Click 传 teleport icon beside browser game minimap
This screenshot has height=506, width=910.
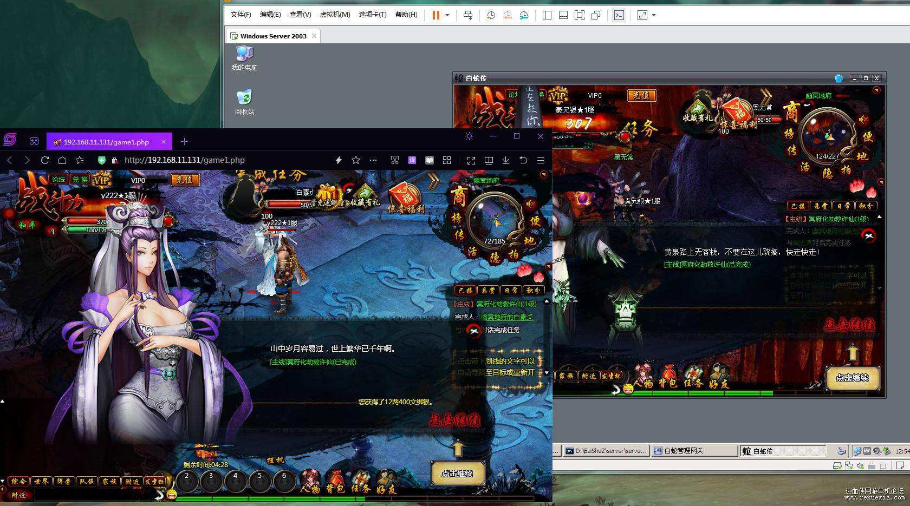pyautogui.click(x=459, y=235)
